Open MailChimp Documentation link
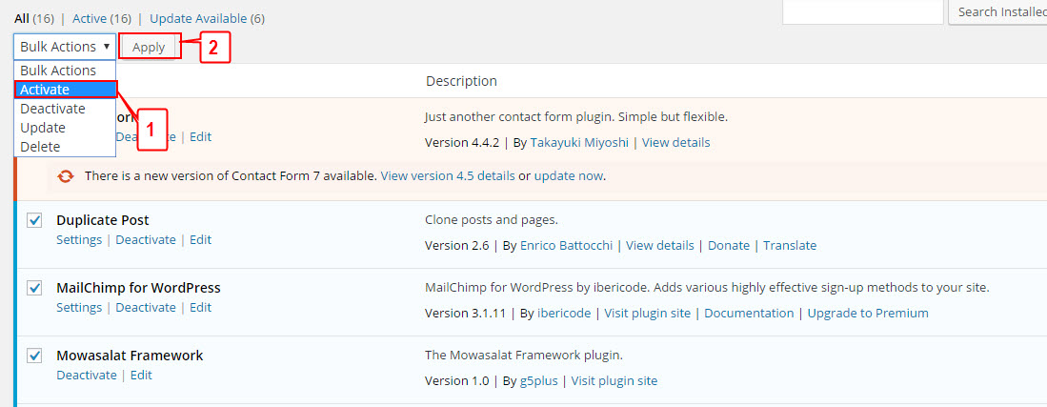Screen dimensions: 1047x407 tap(749, 313)
